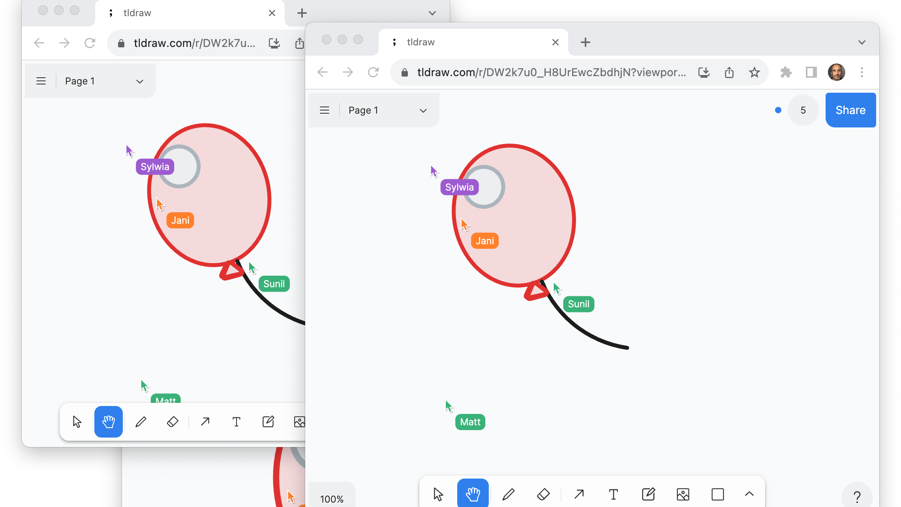This screenshot has width=901, height=507.
Task: Select the image asset tool in front window
Action: (x=683, y=494)
